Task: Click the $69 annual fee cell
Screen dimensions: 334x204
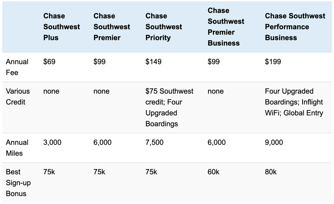Action: click(49, 62)
